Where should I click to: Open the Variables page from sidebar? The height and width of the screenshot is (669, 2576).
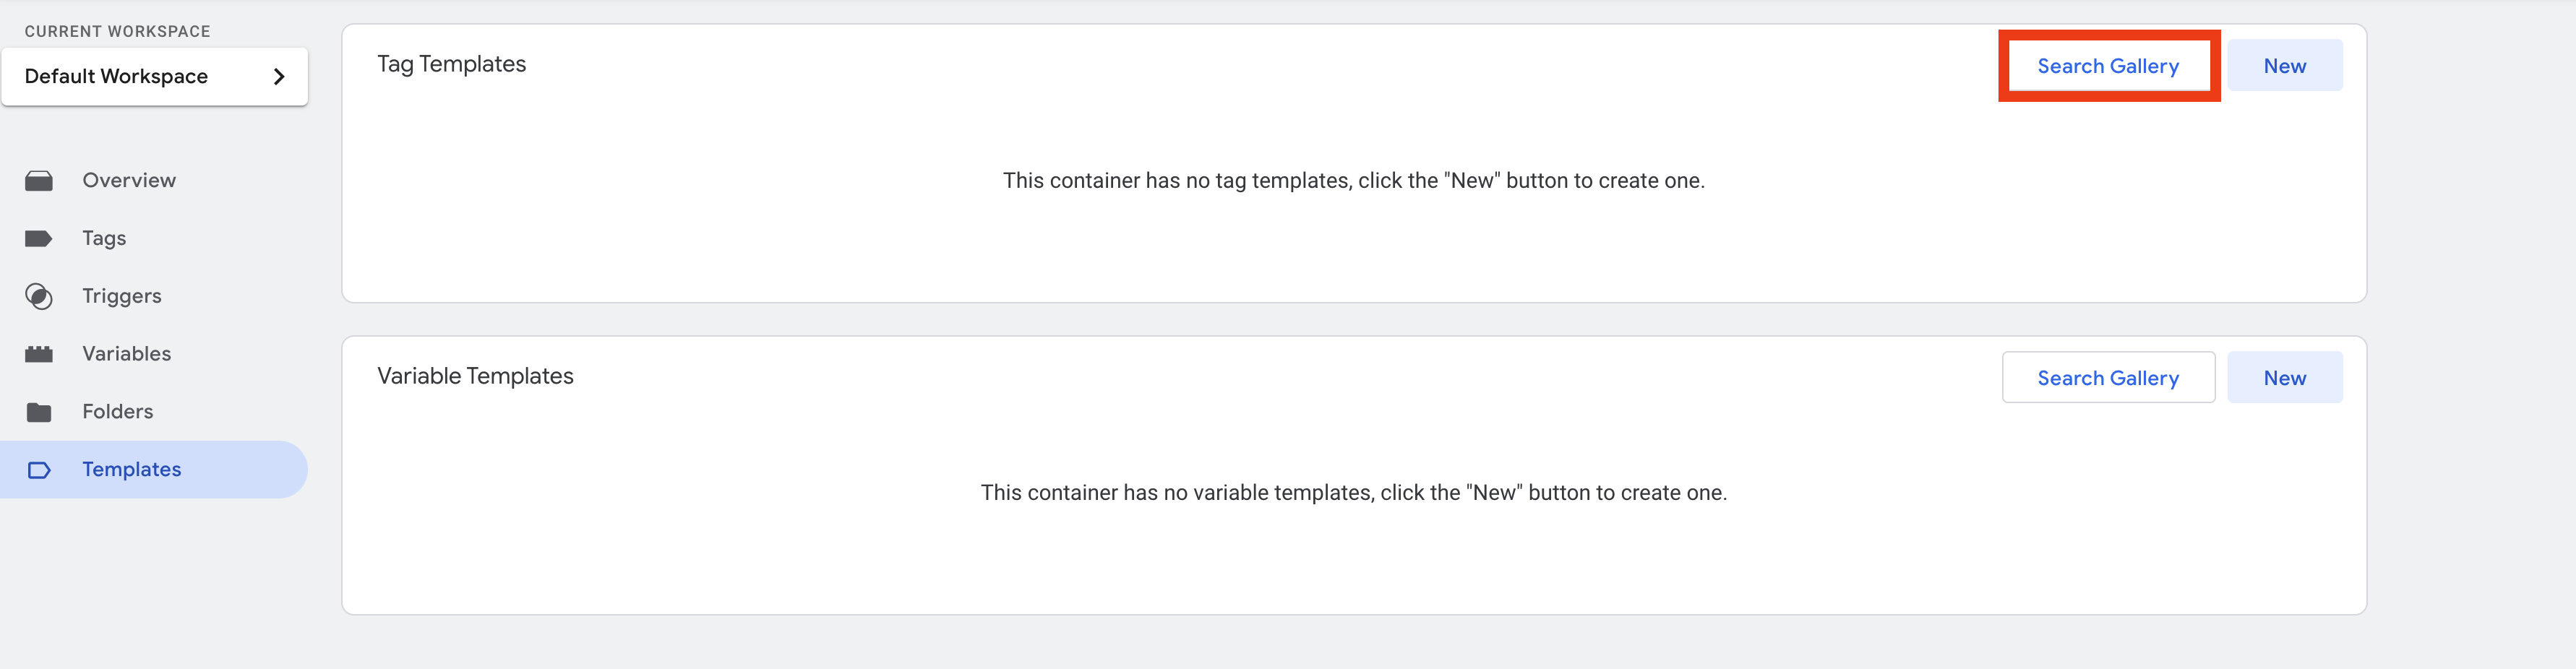tap(126, 353)
